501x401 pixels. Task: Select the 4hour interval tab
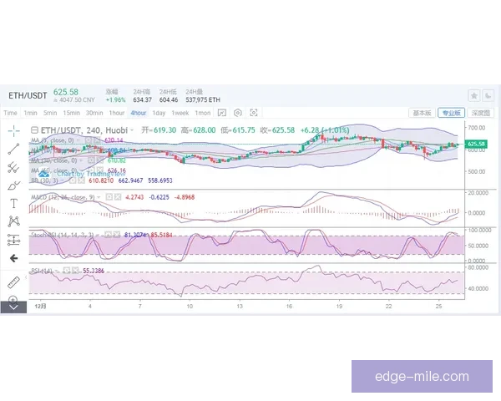139,113
